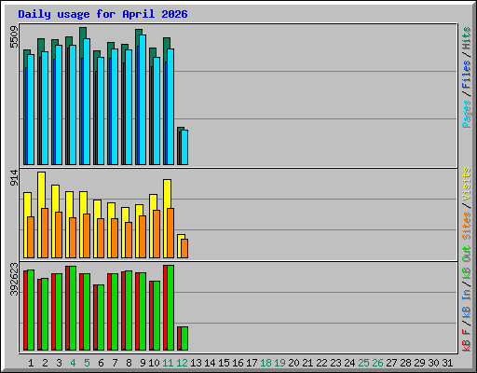Click the yellow visits bar for day 2
477x373 pixels.
coord(40,214)
